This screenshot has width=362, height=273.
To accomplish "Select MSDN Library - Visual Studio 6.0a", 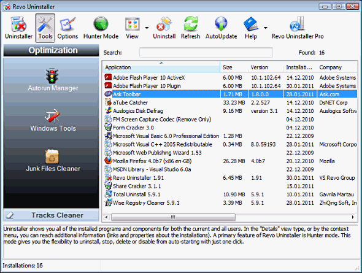I will click(152, 169).
